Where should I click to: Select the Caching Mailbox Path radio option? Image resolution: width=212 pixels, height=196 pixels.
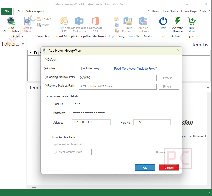pyautogui.click(x=45, y=77)
